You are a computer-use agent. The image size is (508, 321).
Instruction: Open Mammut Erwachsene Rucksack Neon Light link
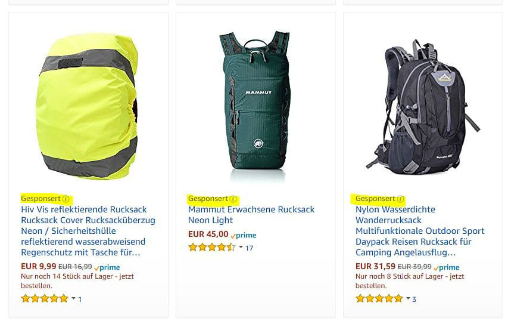[251, 215]
